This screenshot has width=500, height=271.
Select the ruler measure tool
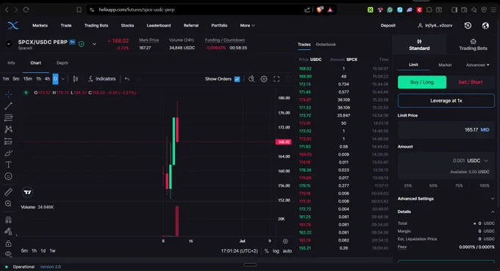(x=8, y=192)
